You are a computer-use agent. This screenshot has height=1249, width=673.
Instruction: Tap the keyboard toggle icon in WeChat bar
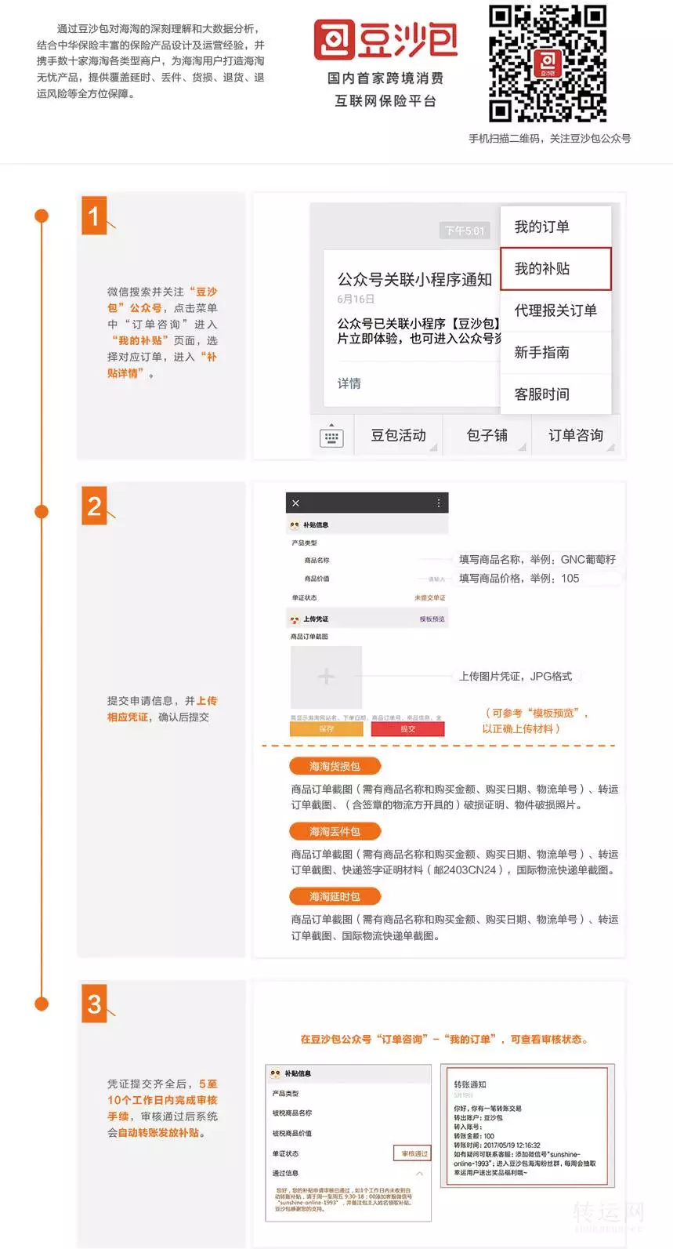point(331,437)
